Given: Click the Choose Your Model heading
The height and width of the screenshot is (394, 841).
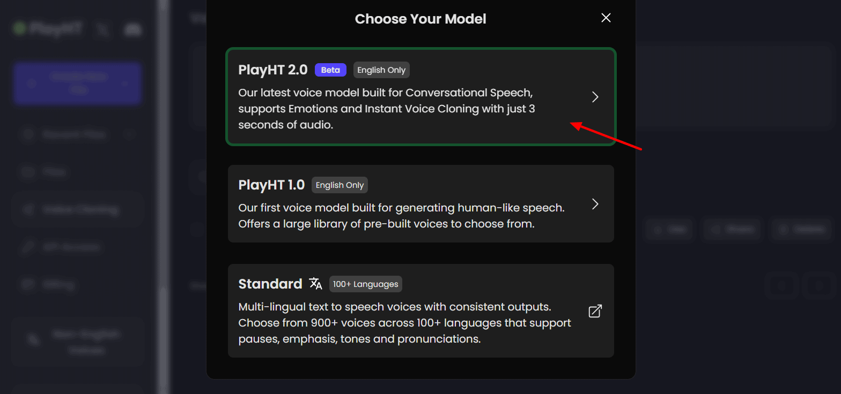Looking at the screenshot, I should (x=420, y=19).
